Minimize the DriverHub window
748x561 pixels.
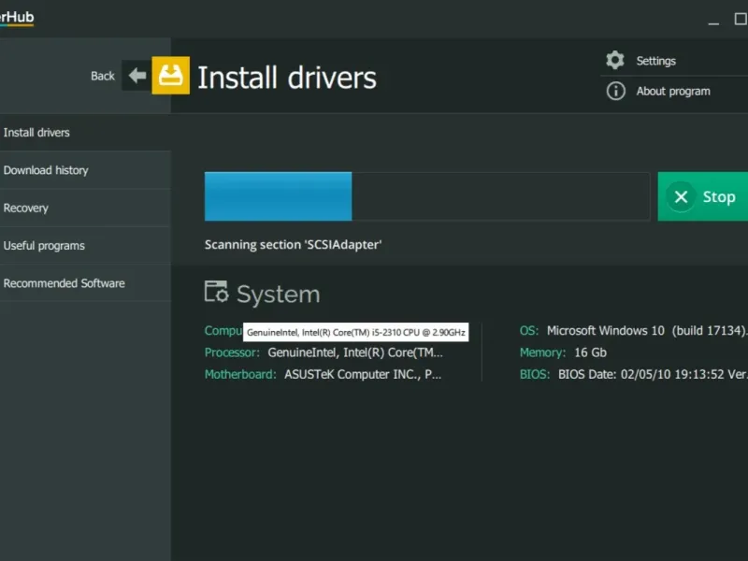tap(713, 20)
